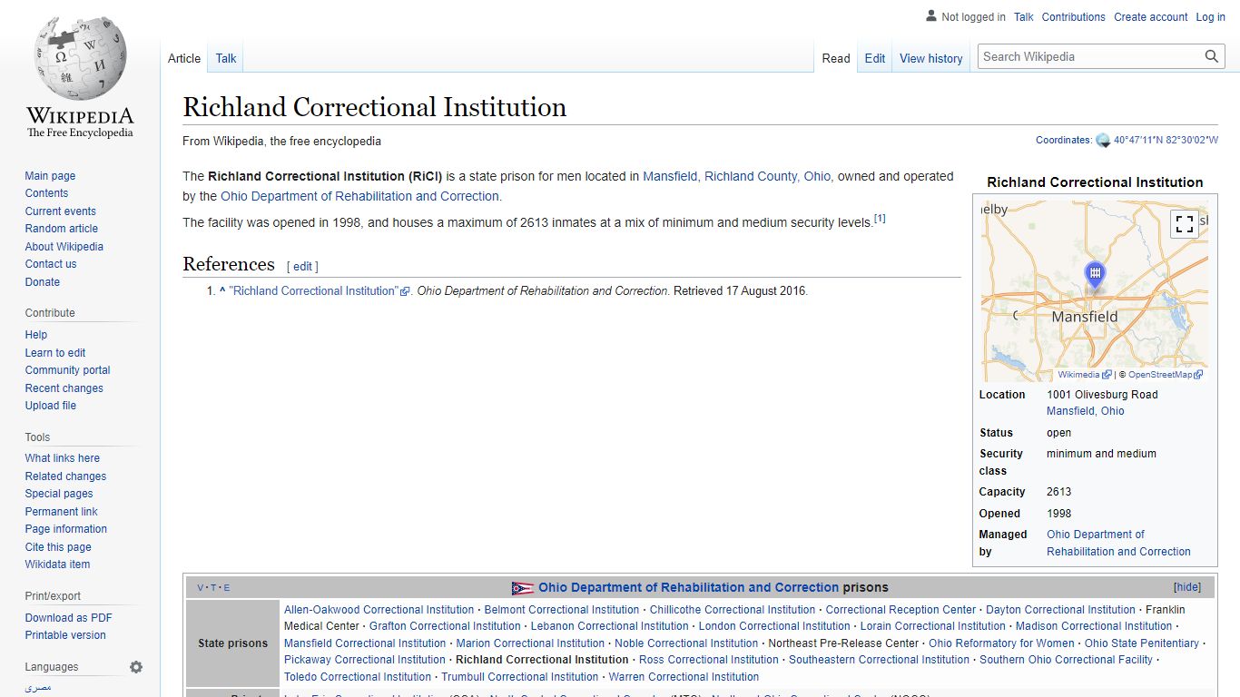
Task: Click the Upload file link
Action: click(50, 406)
